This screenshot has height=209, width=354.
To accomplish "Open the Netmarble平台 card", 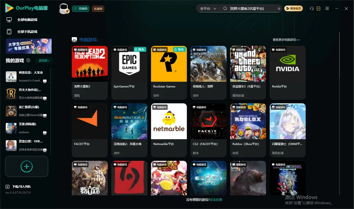I will 169,130.
